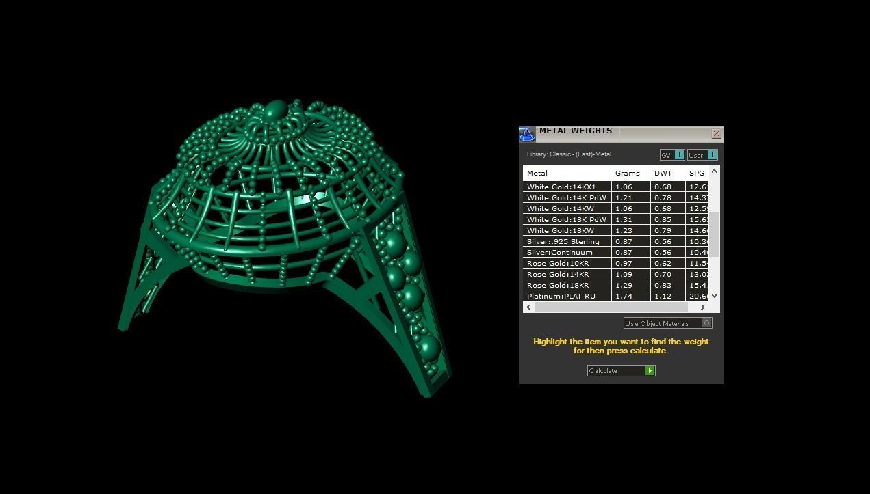The image size is (870, 494).
Task: Select the Platinum:PLAT RU row
Action: click(x=616, y=296)
